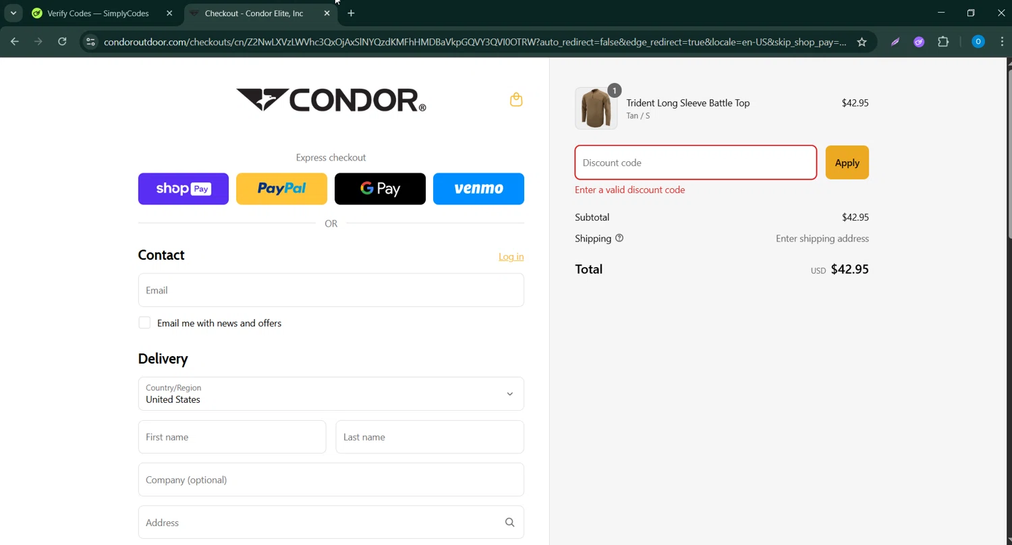Screen dimensions: 1012x545
Task: Open the Chrome profile avatar
Action: pyautogui.click(x=978, y=42)
